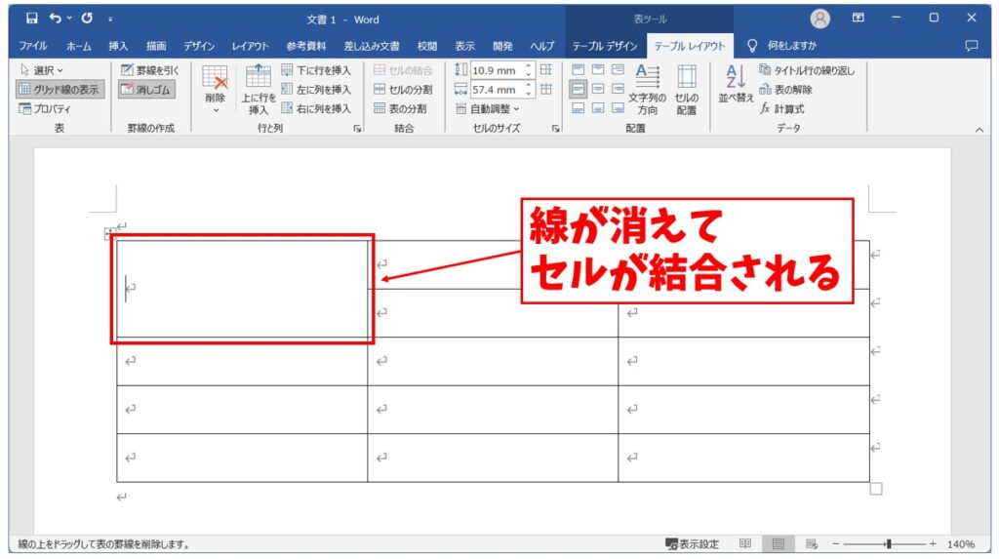The image size is (999, 559).
Task: Decrease column width with the down stepper
Action: tap(528, 94)
